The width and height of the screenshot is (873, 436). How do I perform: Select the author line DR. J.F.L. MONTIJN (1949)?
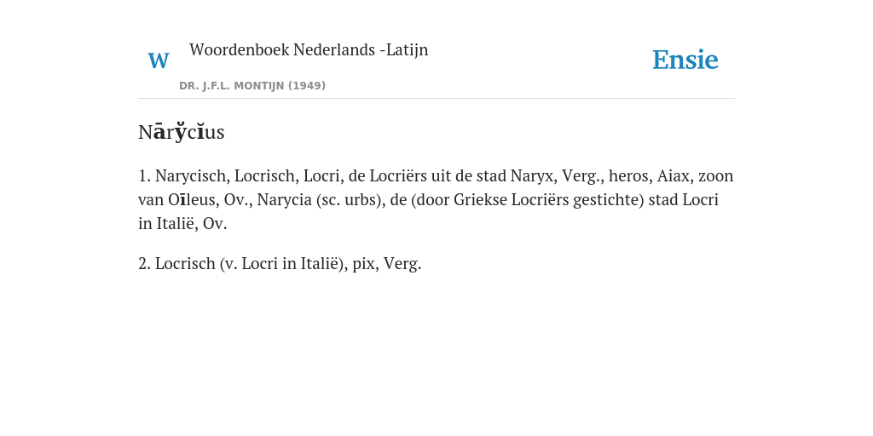pos(252,86)
